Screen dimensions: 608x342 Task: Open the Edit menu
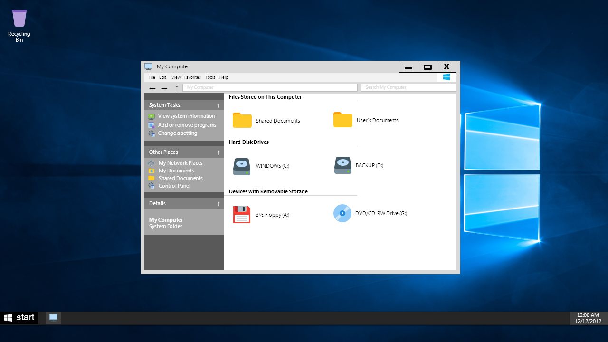tap(162, 77)
